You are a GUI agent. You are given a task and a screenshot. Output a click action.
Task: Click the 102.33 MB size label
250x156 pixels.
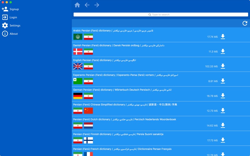coord(212,66)
